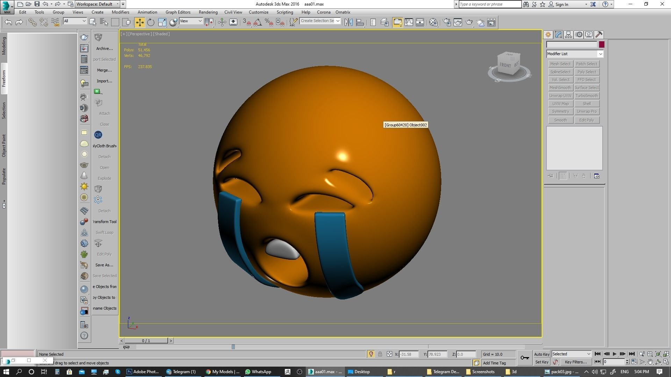The image size is (671, 377).
Task: Toggle Window/Crossing selection mode
Action: point(127,22)
